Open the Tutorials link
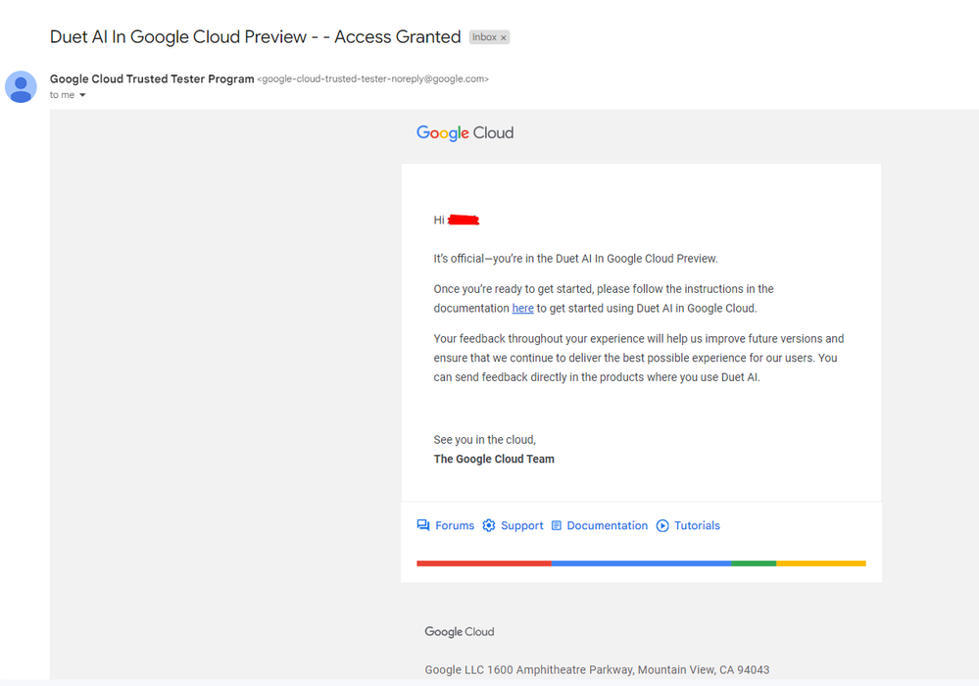 click(697, 525)
